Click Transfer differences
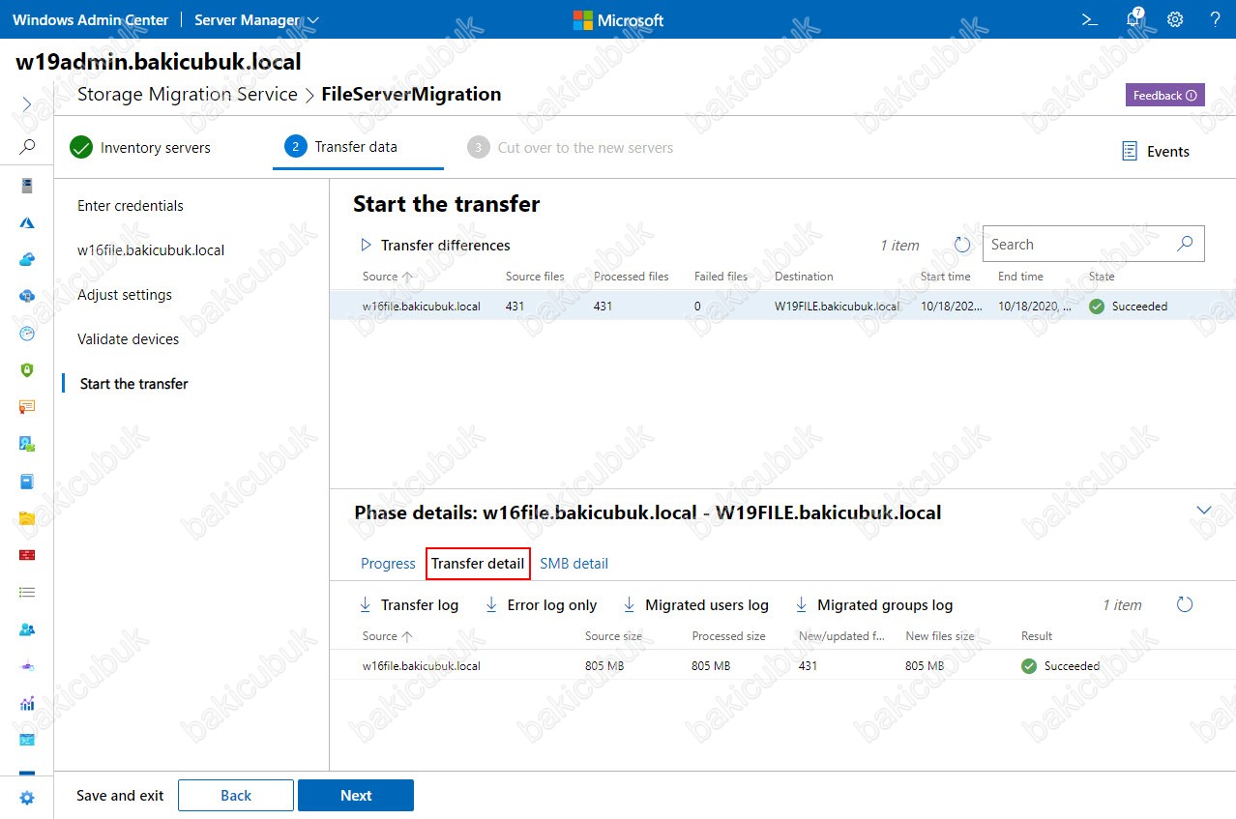Screen dimensions: 1236x819 pos(435,246)
